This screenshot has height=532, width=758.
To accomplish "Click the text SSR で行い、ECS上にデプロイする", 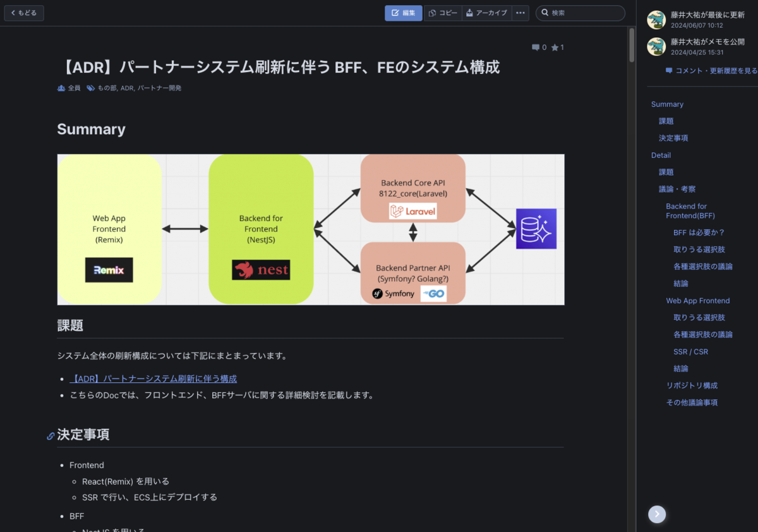I will (150, 497).
